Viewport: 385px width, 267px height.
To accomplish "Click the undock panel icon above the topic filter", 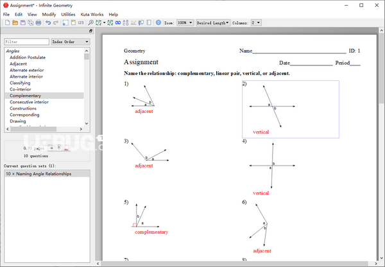I will click(x=90, y=31).
